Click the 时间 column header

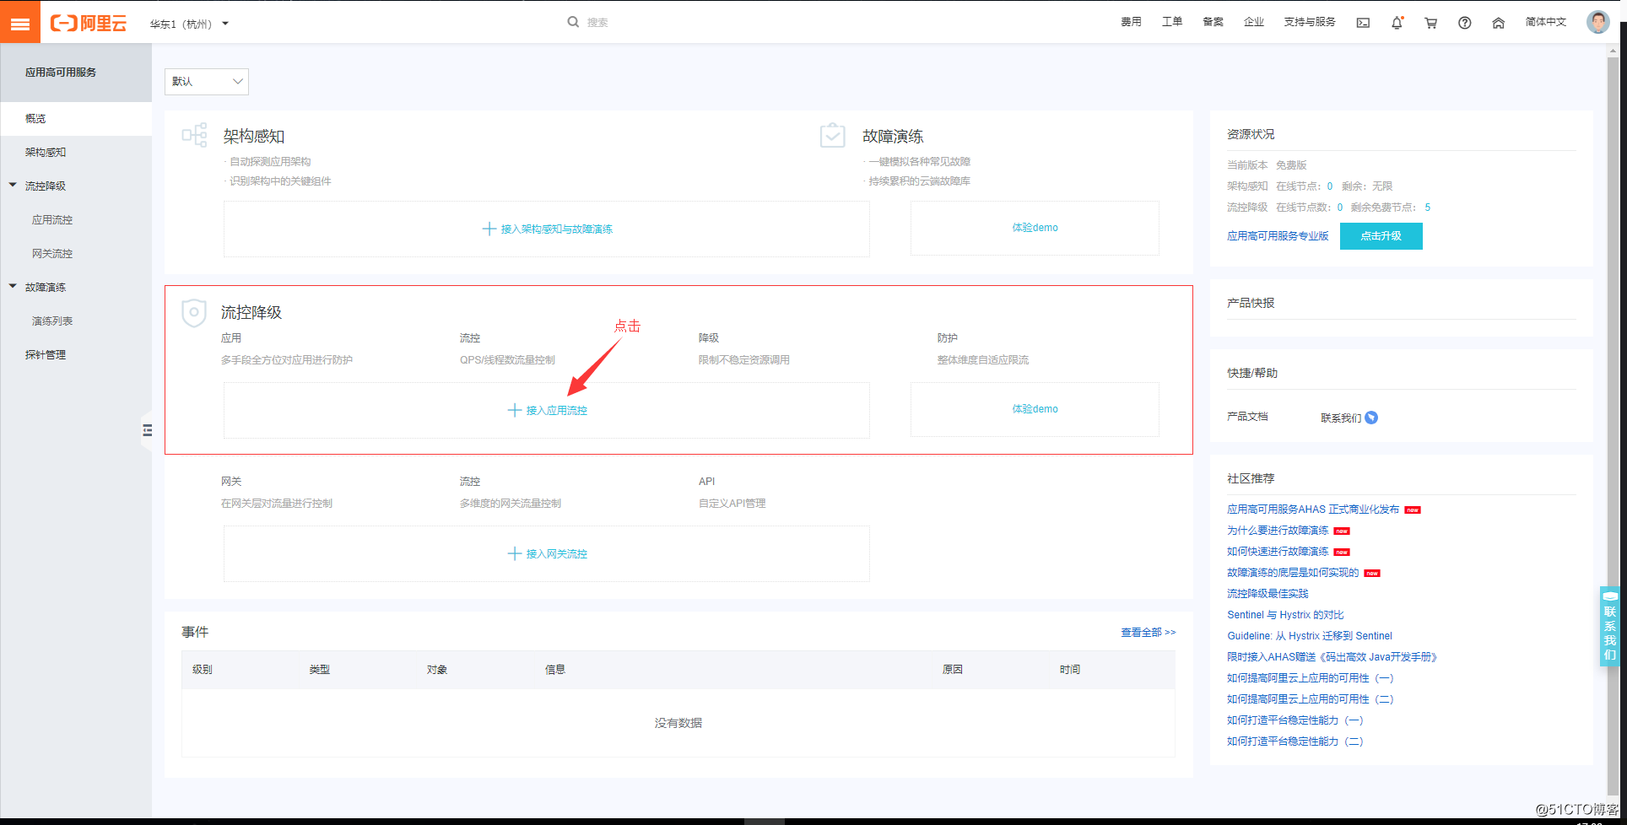(1070, 670)
